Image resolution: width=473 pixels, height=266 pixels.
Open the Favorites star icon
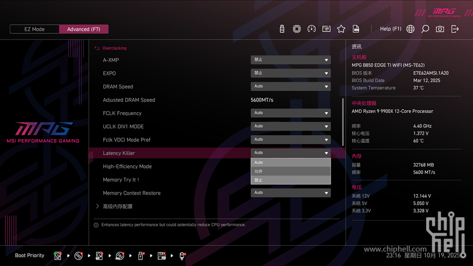(x=341, y=29)
